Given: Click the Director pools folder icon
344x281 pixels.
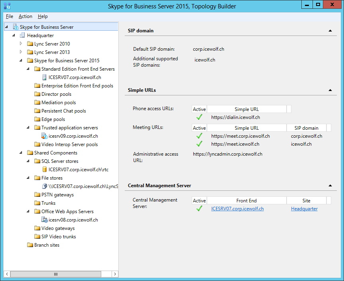Looking at the screenshot, I should click(x=37, y=94).
